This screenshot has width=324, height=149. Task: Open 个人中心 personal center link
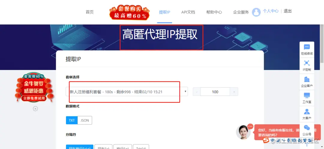[271, 11]
